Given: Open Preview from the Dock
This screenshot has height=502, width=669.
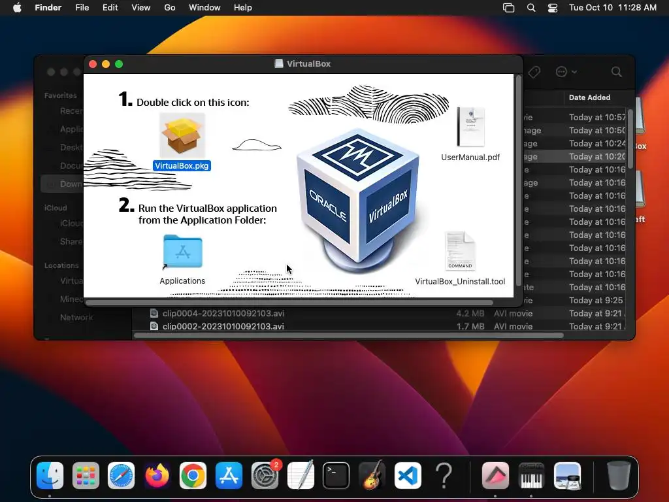Looking at the screenshot, I should tap(567, 476).
